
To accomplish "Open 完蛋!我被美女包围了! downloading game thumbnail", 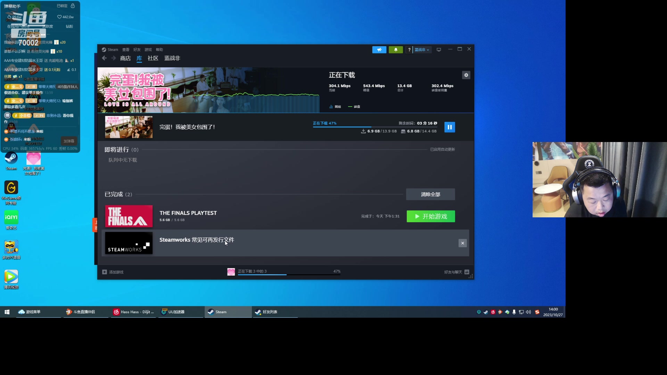I will (x=129, y=127).
